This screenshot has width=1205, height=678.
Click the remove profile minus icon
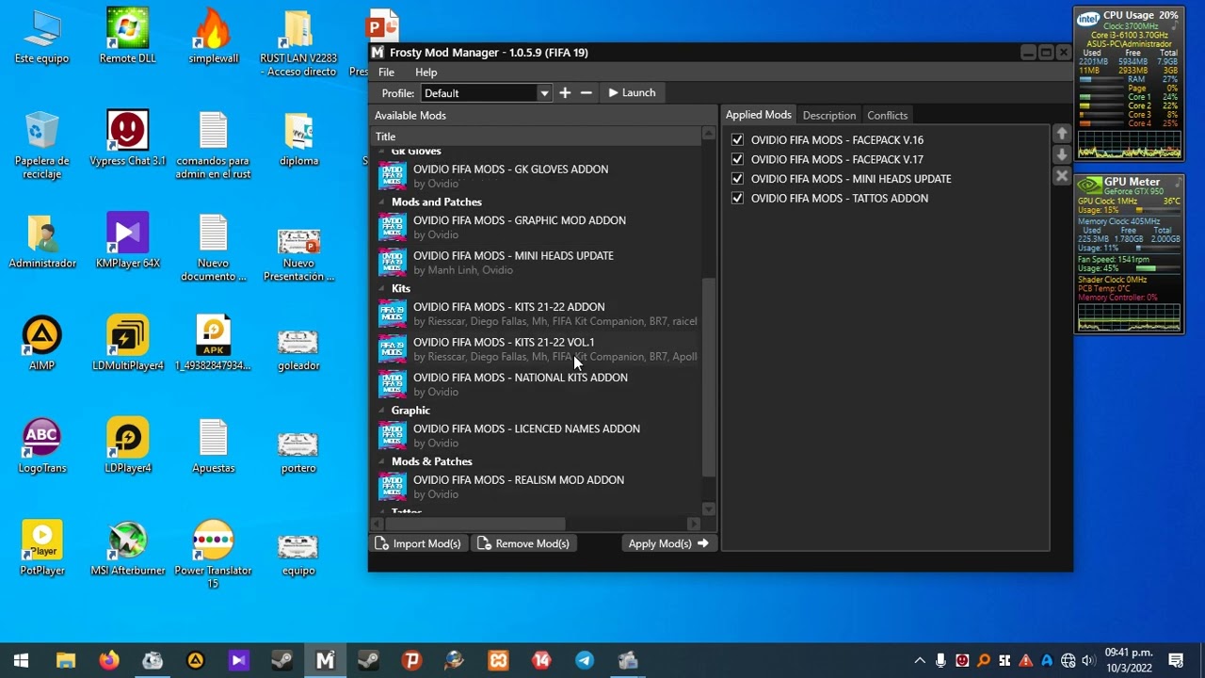[586, 92]
